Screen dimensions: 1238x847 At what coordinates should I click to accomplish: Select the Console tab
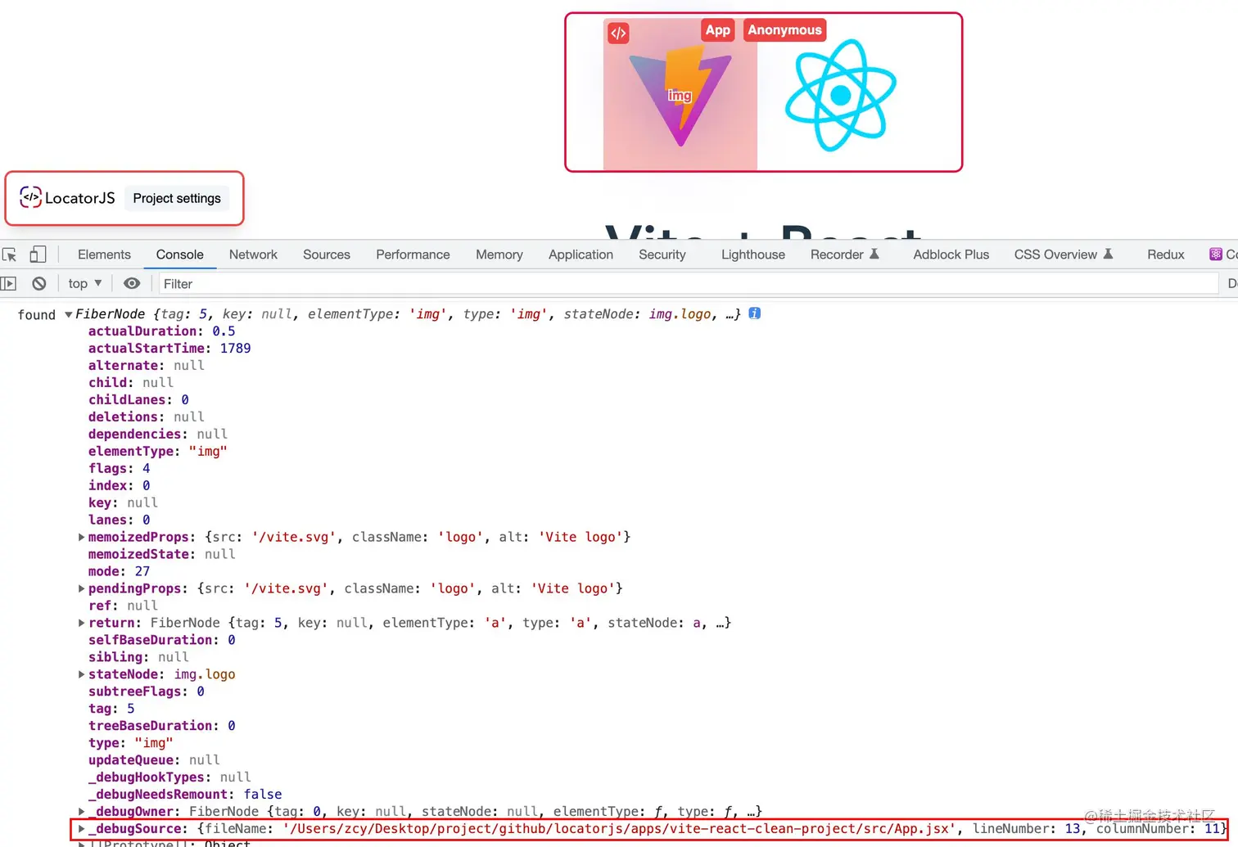(x=180, y=255)
